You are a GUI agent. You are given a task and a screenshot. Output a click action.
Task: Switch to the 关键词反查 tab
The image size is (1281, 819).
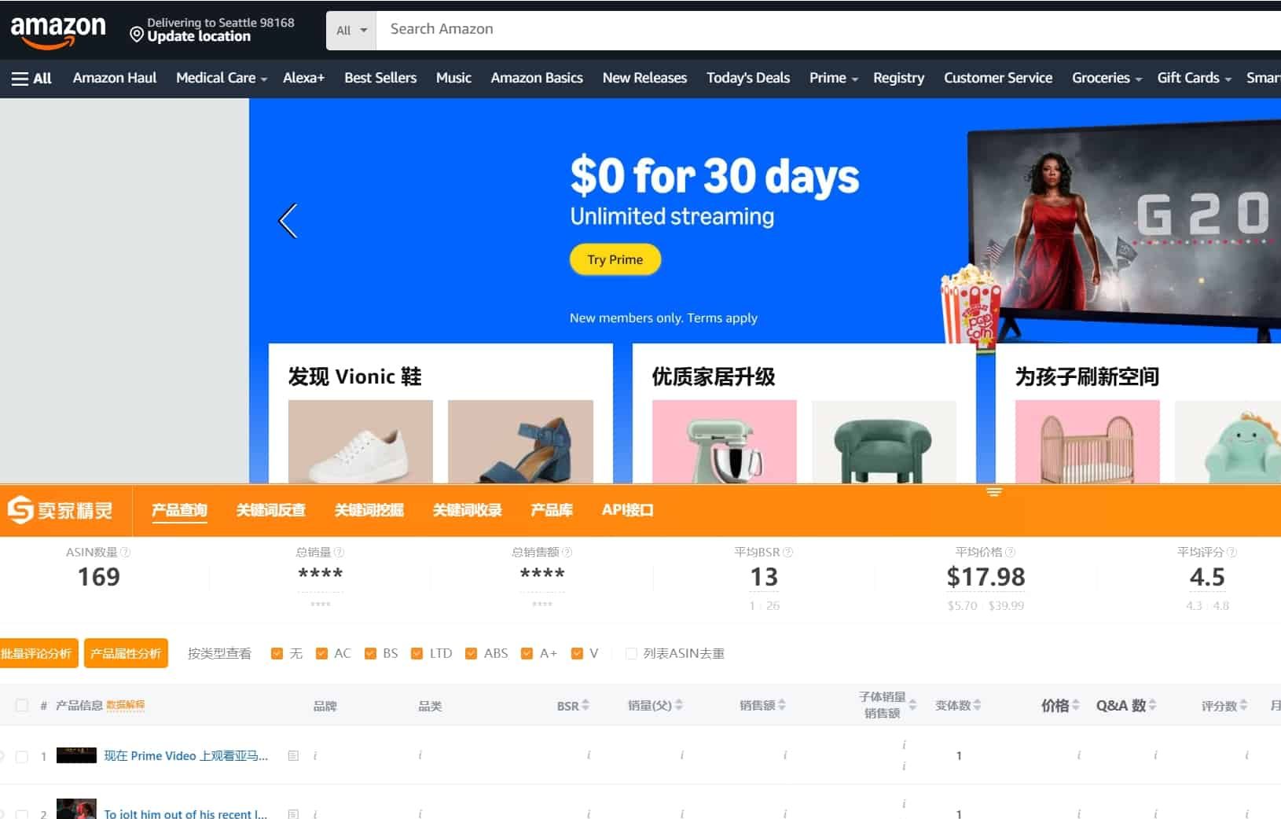click(271, 510)
